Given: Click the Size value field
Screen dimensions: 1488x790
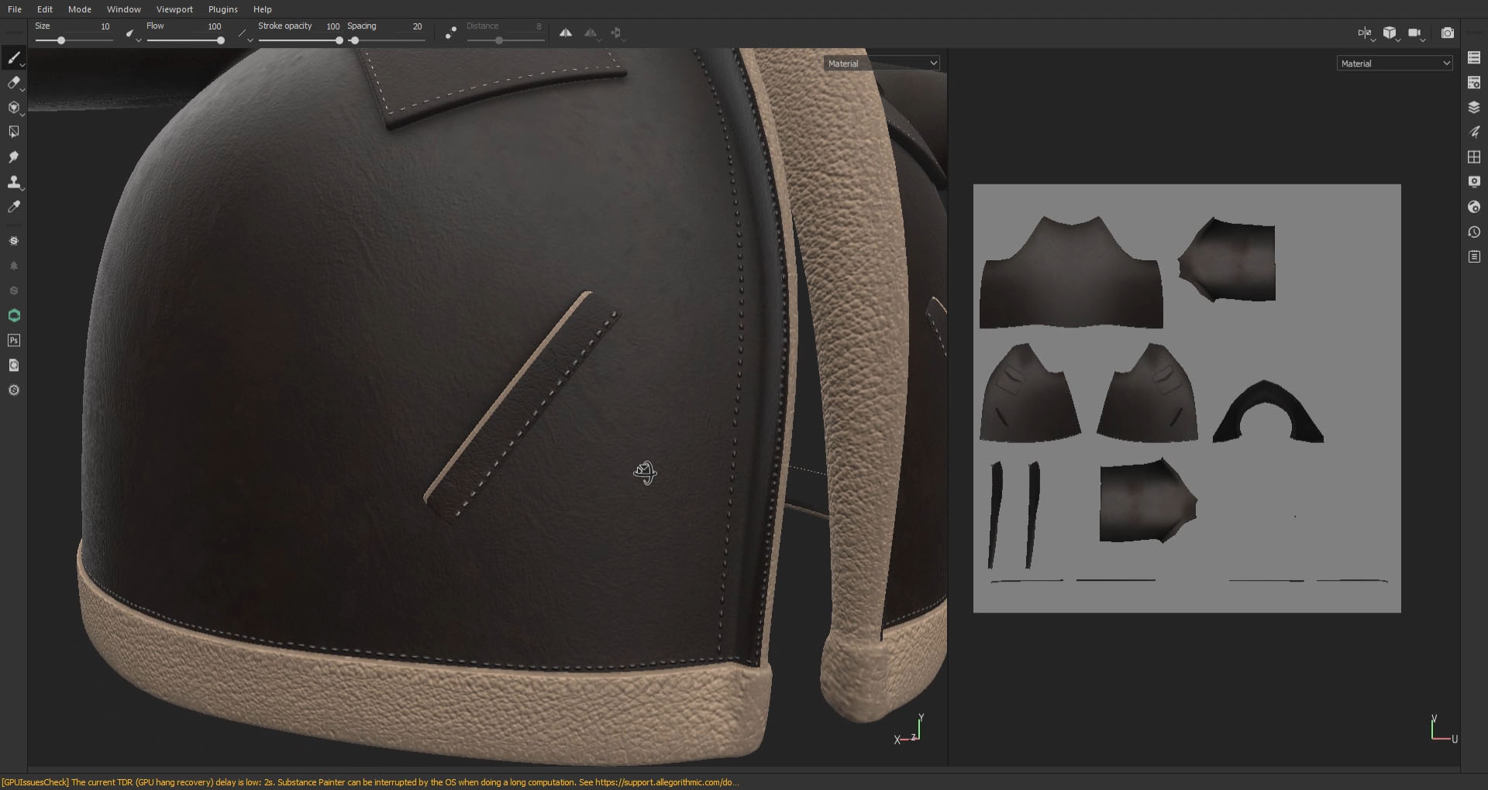Looking at the screenshot, I should click(x=105, y=26).
